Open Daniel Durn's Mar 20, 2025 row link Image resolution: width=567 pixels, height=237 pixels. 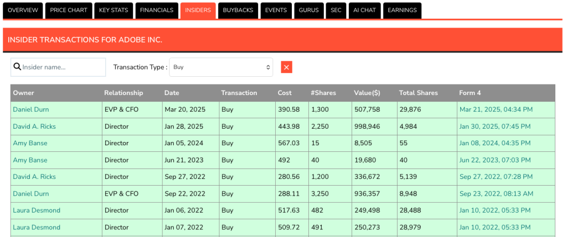[x=31, y=110]
